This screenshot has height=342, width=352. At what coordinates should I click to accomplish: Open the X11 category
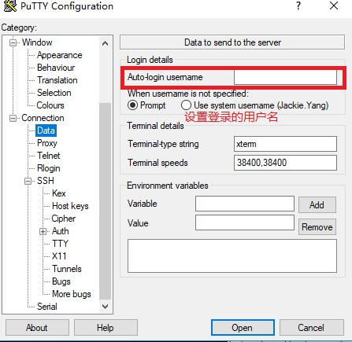click(59, 256)
